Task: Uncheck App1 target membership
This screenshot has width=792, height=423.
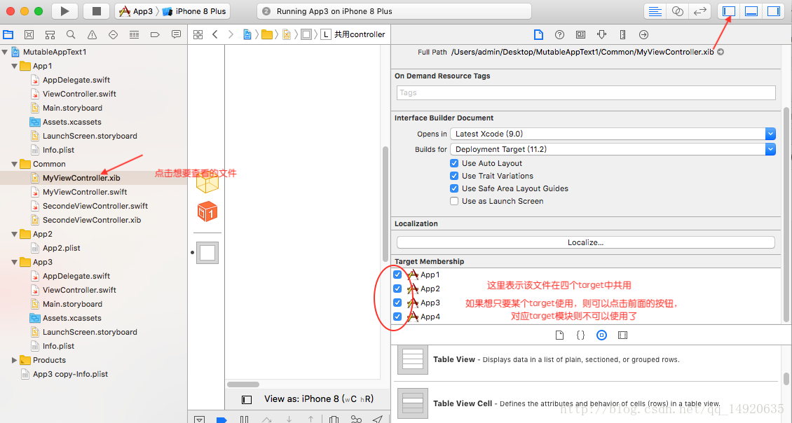Action: click(x=397, y=275)
